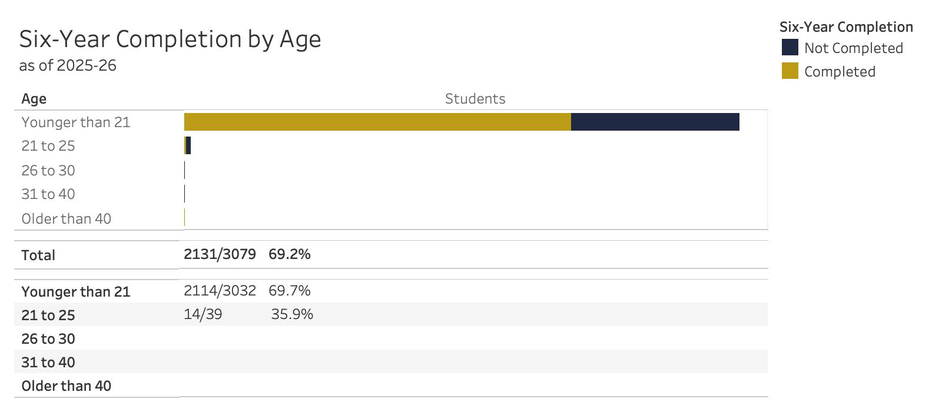The height and width of the screenshot is (412, 942).
Task: Select the 14/39 count value
Action: click(203, 314)
